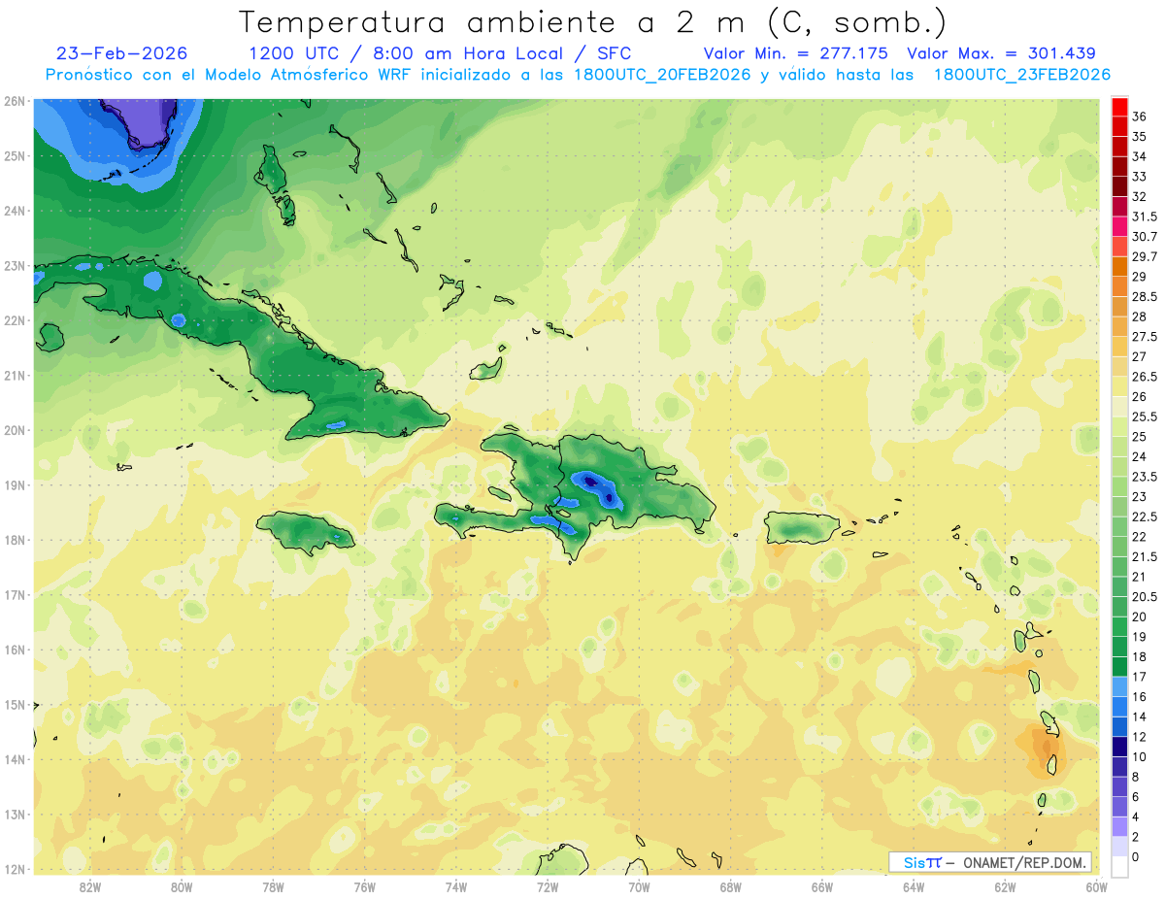Select the date label '23-Feb-2026'
The image size is (1165, 900).
point(121,53)
